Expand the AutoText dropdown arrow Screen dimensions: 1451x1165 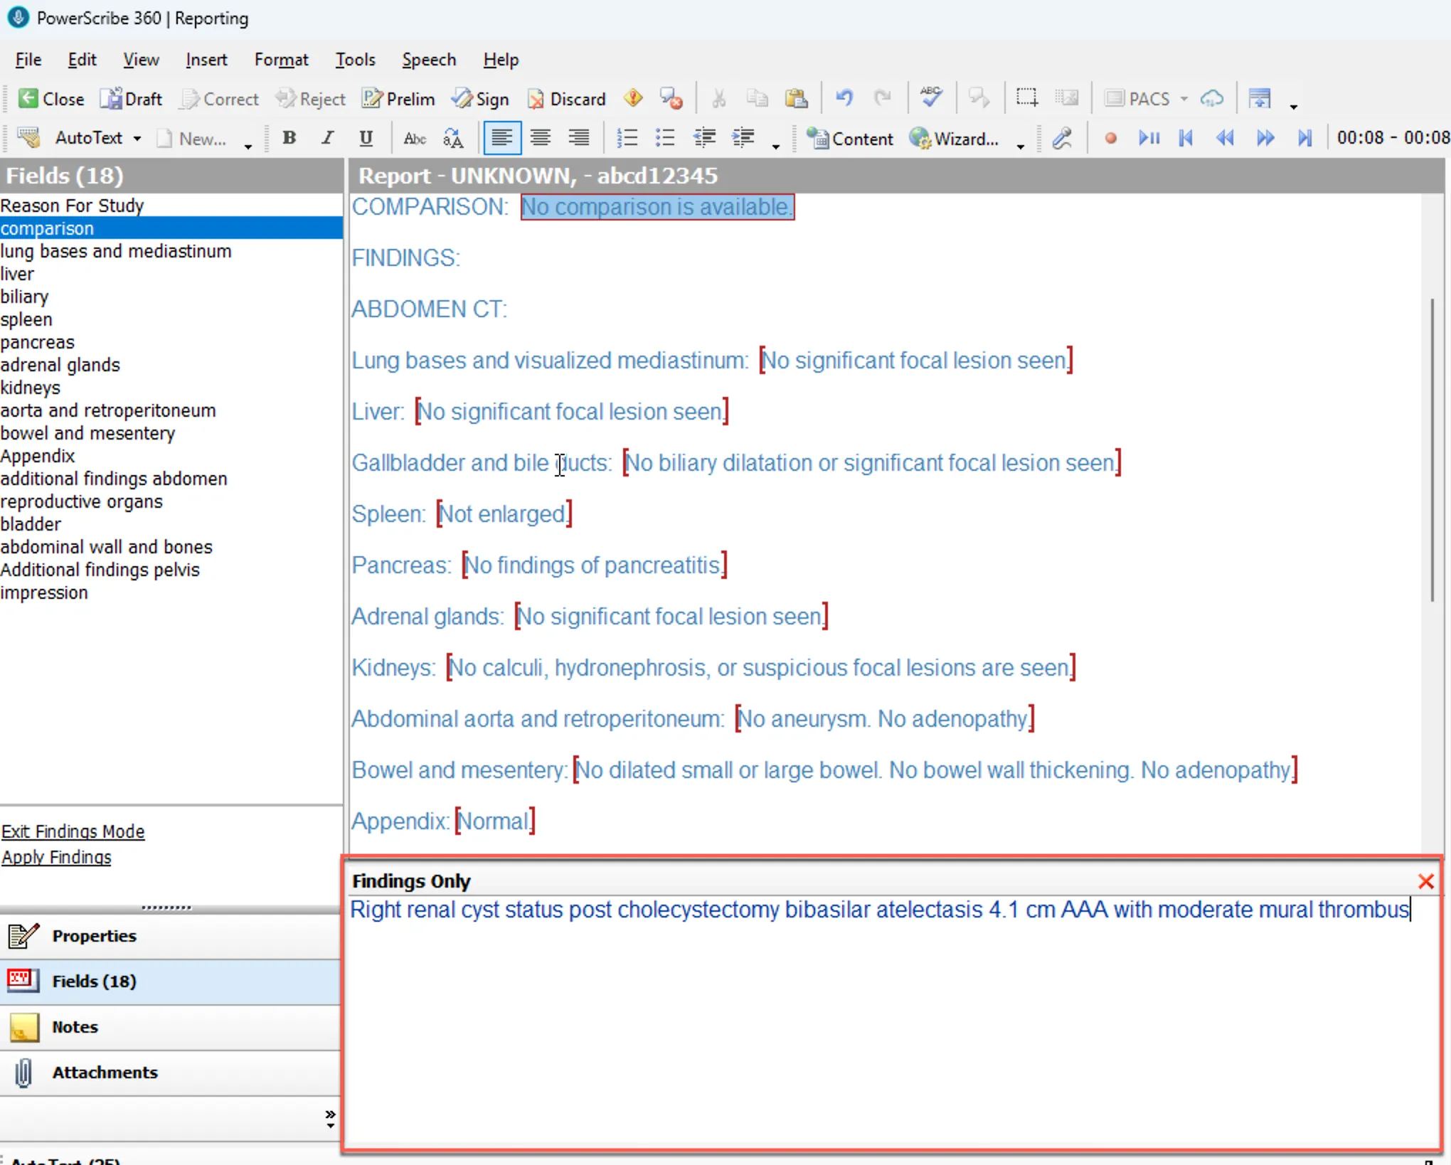pos(137,139)
